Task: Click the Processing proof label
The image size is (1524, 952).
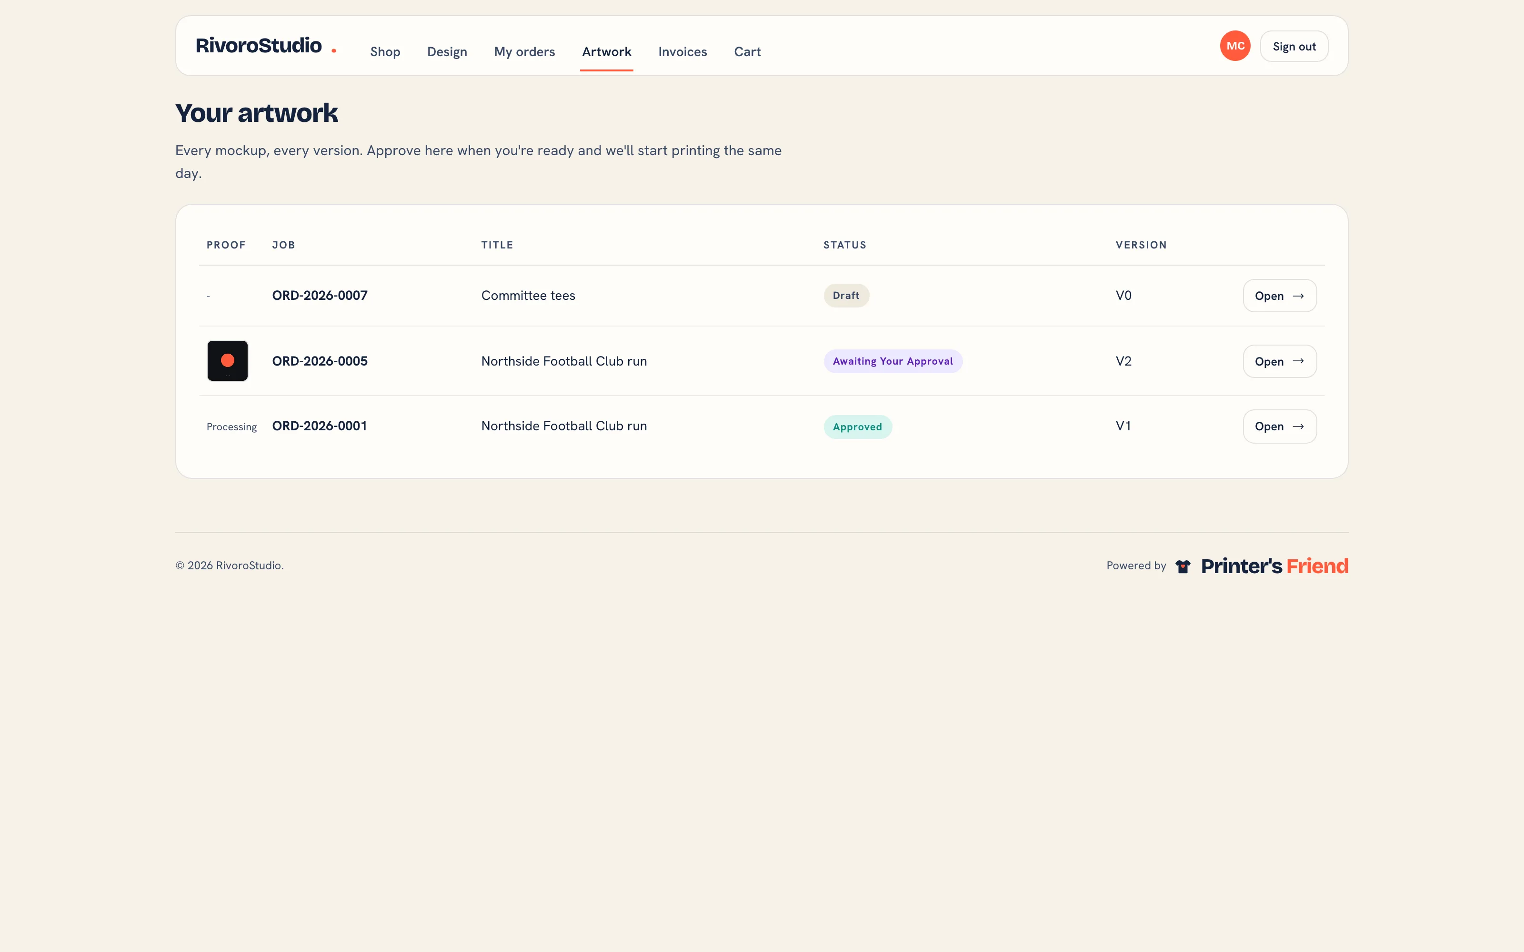Action: tap(232, 427)
